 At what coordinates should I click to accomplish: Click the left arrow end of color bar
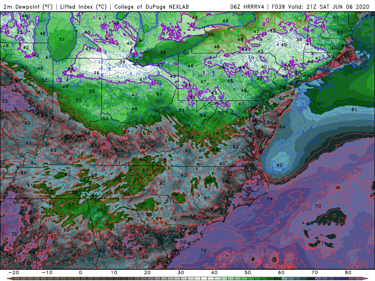pyautogui.click(x=9, y=279)
